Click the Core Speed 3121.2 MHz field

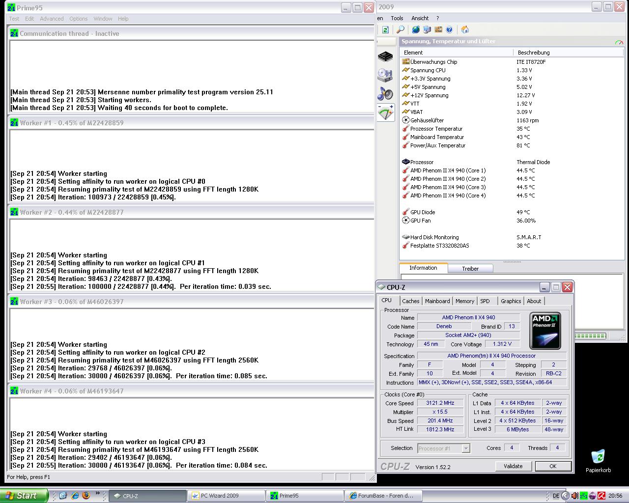point(440,403)
